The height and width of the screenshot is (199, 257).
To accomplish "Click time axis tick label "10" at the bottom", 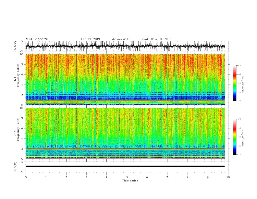I will 228,177.
